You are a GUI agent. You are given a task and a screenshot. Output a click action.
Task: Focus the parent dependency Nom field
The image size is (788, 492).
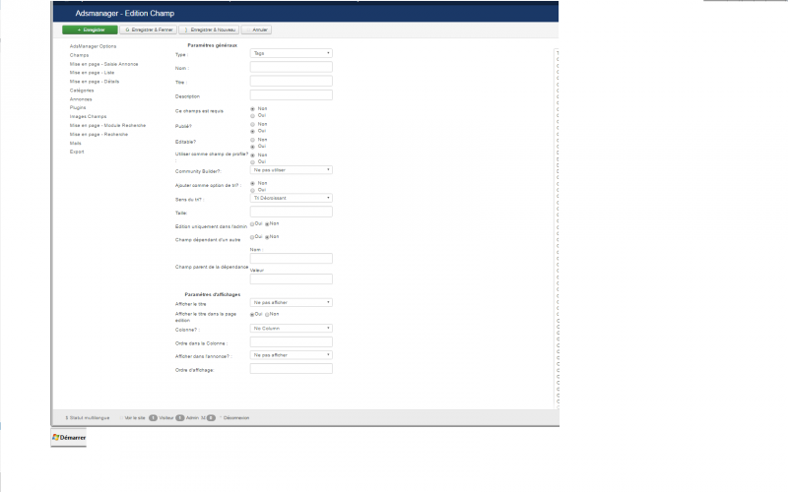pyautogui.click(x=291, y=259)
